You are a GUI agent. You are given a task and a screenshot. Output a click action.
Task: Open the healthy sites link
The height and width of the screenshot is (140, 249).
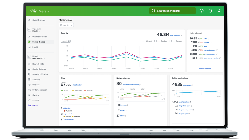click(x=69, y=119)
